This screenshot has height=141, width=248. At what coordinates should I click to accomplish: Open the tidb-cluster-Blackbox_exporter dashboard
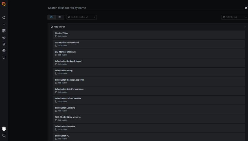click(149, 81)
